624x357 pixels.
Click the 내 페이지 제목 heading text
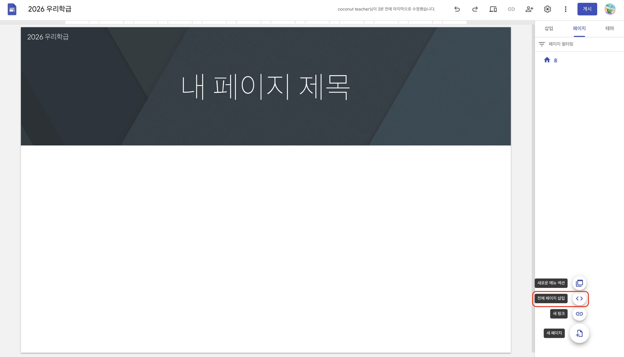(x=265, y=87)
